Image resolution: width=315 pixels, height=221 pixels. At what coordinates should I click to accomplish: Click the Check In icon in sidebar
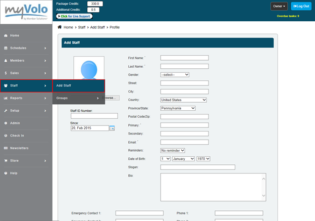click(x=6, y=136)
